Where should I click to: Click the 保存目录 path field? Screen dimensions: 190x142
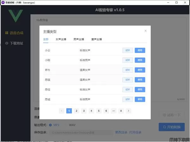pyautogui.click(x=81, y=133)
